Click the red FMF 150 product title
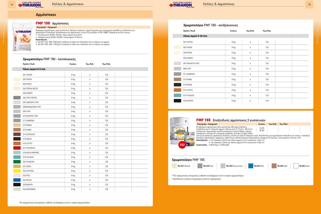This screenshot has height=214, width=321. click(43, 23)
